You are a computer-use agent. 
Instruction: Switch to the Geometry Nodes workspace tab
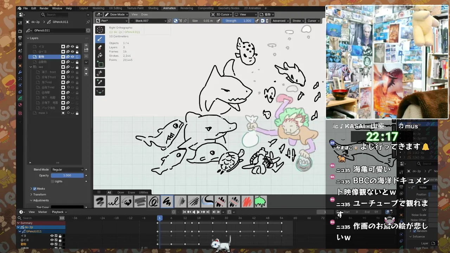tap(229, 8)
